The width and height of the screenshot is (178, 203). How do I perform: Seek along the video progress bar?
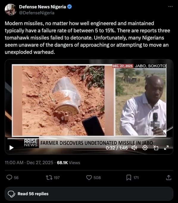(89, 139)
